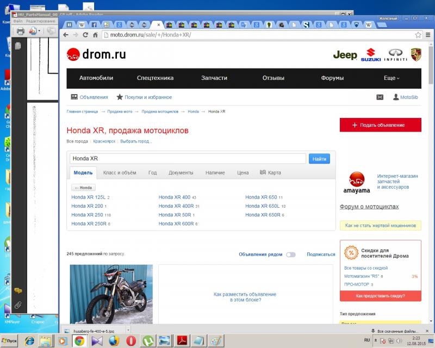Click the page vertical scrollbar thumb
Image resolution: width=435 pixels, height=348 pixels.
[431, 64]
